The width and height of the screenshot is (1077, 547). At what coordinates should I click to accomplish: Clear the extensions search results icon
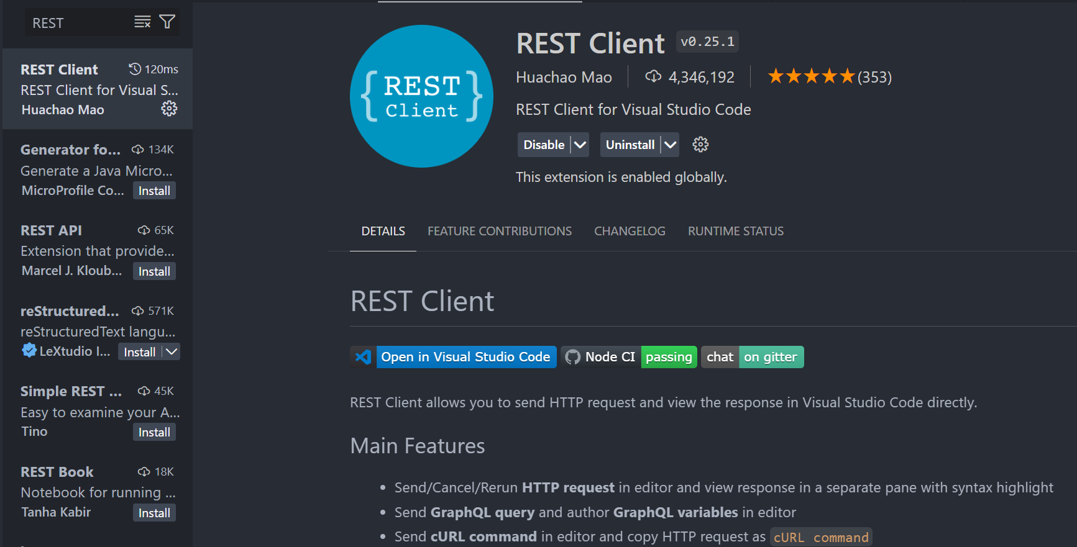pyautogui.click(x=142, y=22)
